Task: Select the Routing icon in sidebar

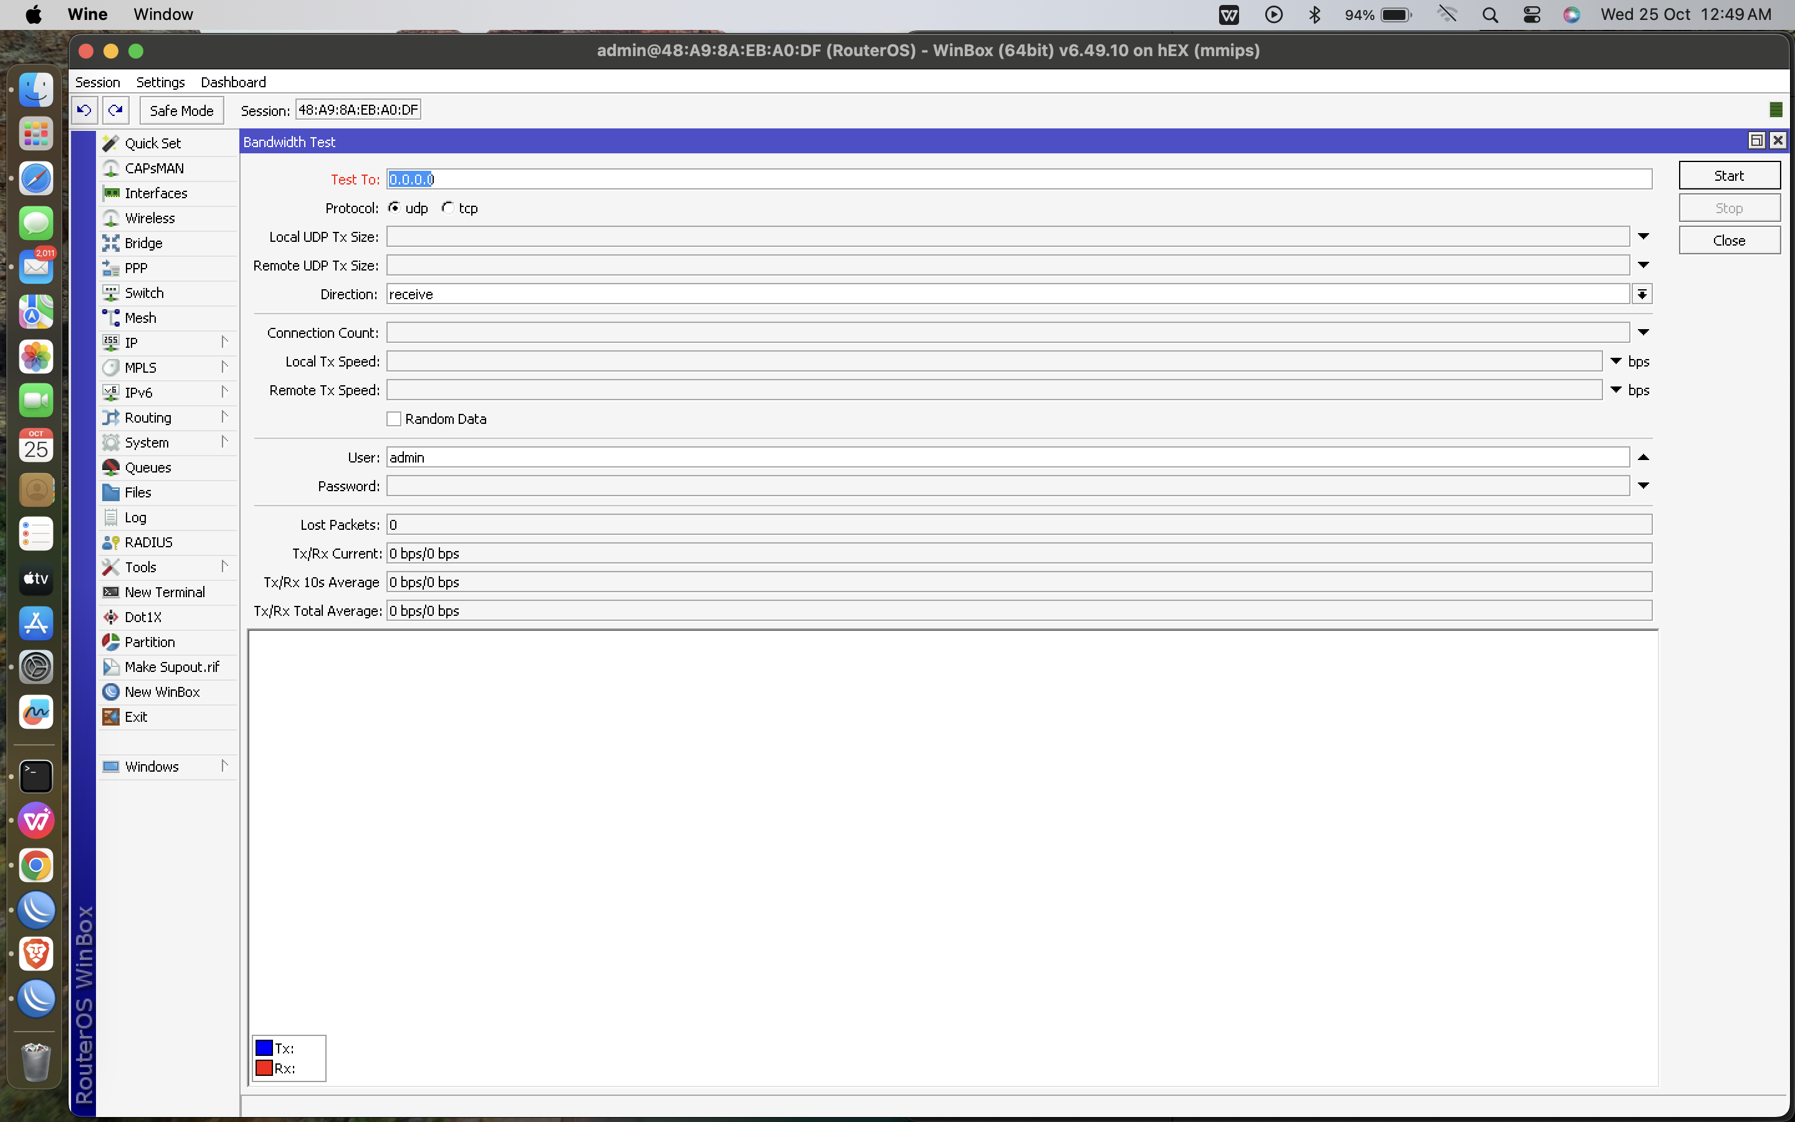Action: [x=111, y=416]
